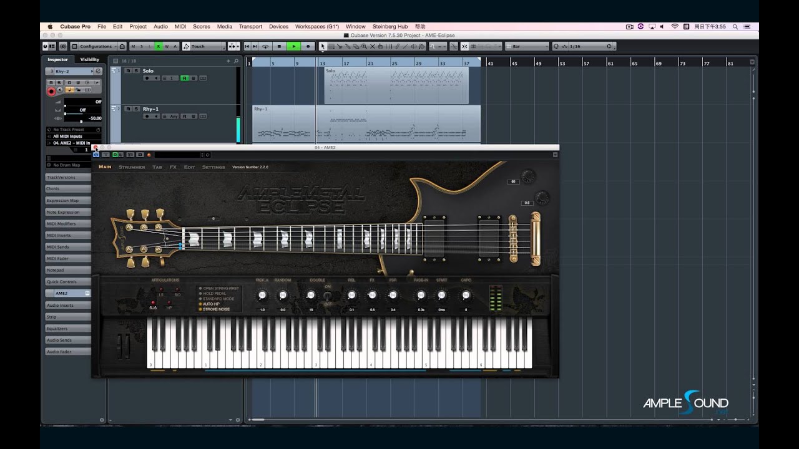Click the Stop button in the transport bar
This screenshot has width=799, height=449.
coord(280,46)
